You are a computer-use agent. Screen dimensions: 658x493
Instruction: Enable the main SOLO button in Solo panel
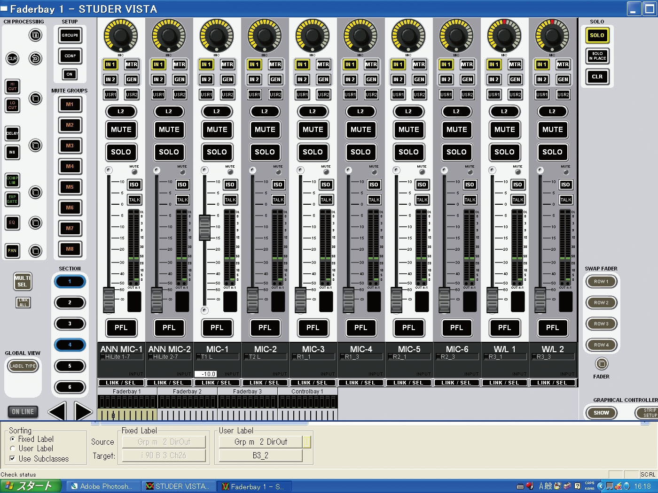point(597,35)
